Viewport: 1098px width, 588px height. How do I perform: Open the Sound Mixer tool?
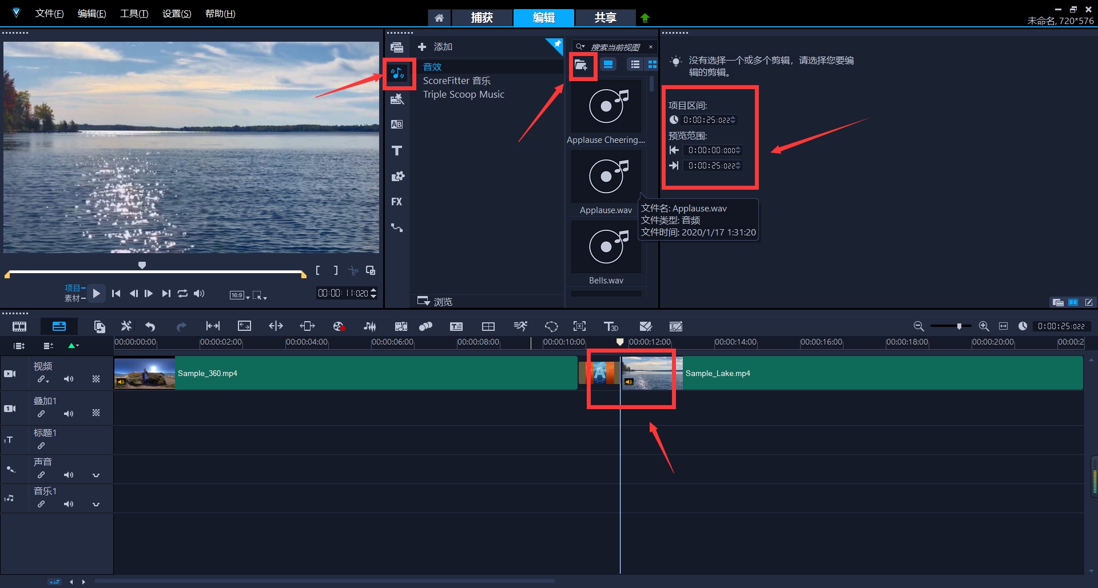tap(370, 326)
